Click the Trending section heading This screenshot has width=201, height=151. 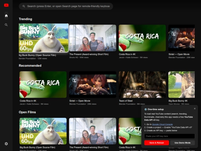pyautogui.click(x=26, y=19)
